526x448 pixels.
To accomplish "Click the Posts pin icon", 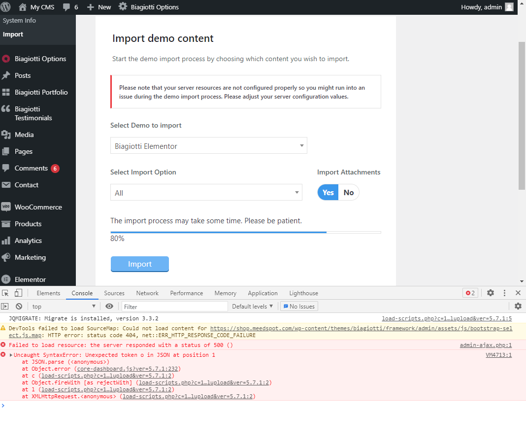I will click(x=6, y=75).
